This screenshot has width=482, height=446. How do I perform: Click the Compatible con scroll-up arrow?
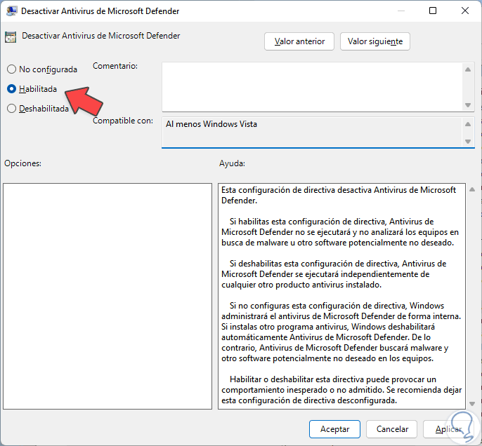(x=468, y=124)
